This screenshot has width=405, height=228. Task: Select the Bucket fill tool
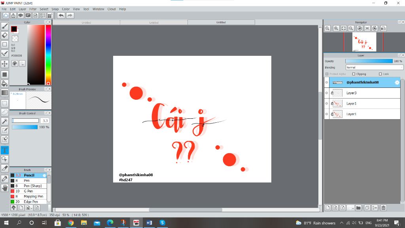tap(5, 83)
